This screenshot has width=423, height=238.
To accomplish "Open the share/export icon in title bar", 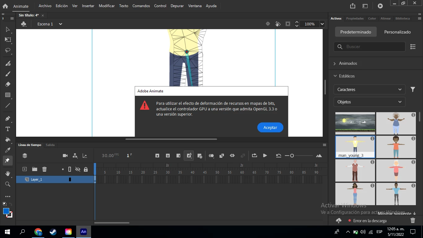I will (353, 6).
